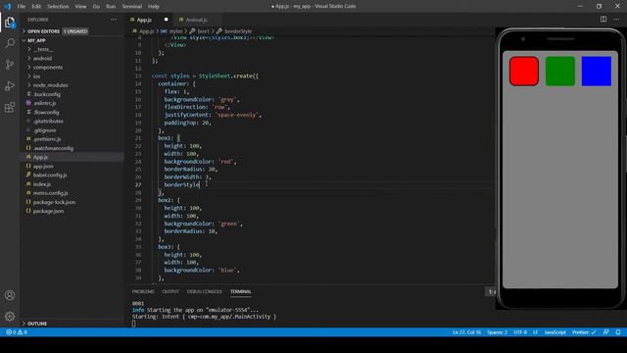Switch to the Debug Console tab

[x=205, y=292]
